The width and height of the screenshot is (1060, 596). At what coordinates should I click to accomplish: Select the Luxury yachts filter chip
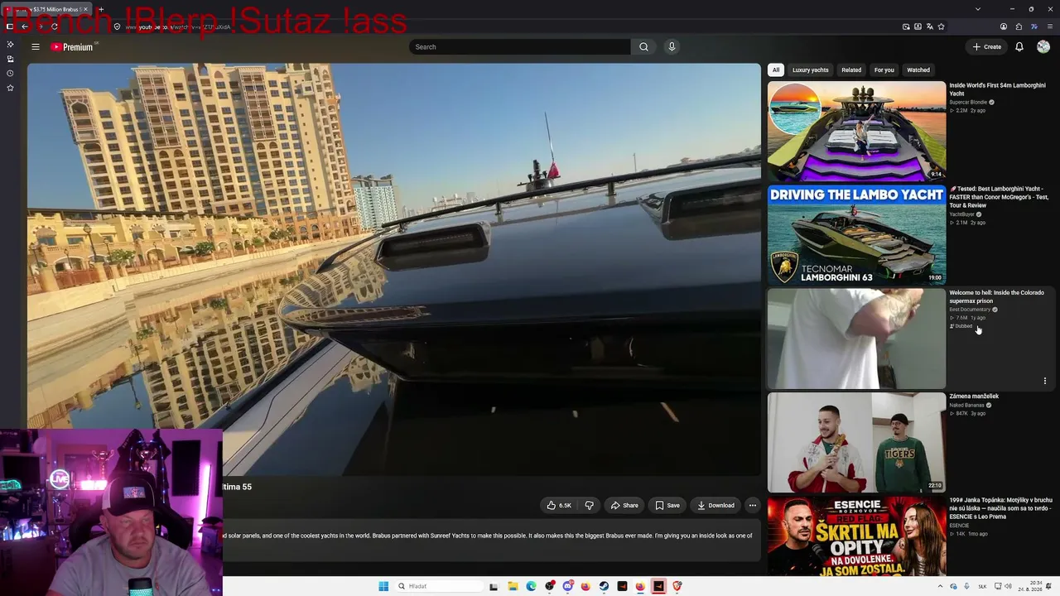click(811, 70)
